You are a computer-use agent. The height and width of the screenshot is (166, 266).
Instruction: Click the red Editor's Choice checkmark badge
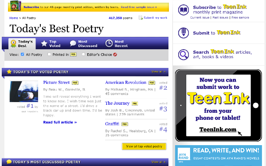pos(115,55)
